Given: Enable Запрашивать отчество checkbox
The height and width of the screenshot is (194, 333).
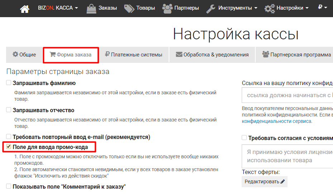Looking at the screenshot, I should [9, 110].
